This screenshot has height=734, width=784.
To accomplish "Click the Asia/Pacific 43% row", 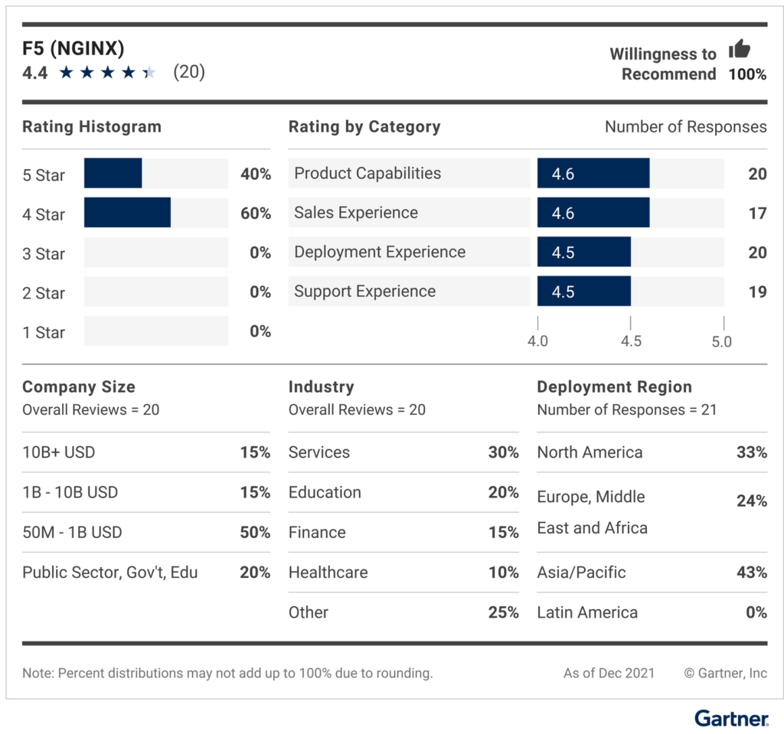I will click(652, 572).
